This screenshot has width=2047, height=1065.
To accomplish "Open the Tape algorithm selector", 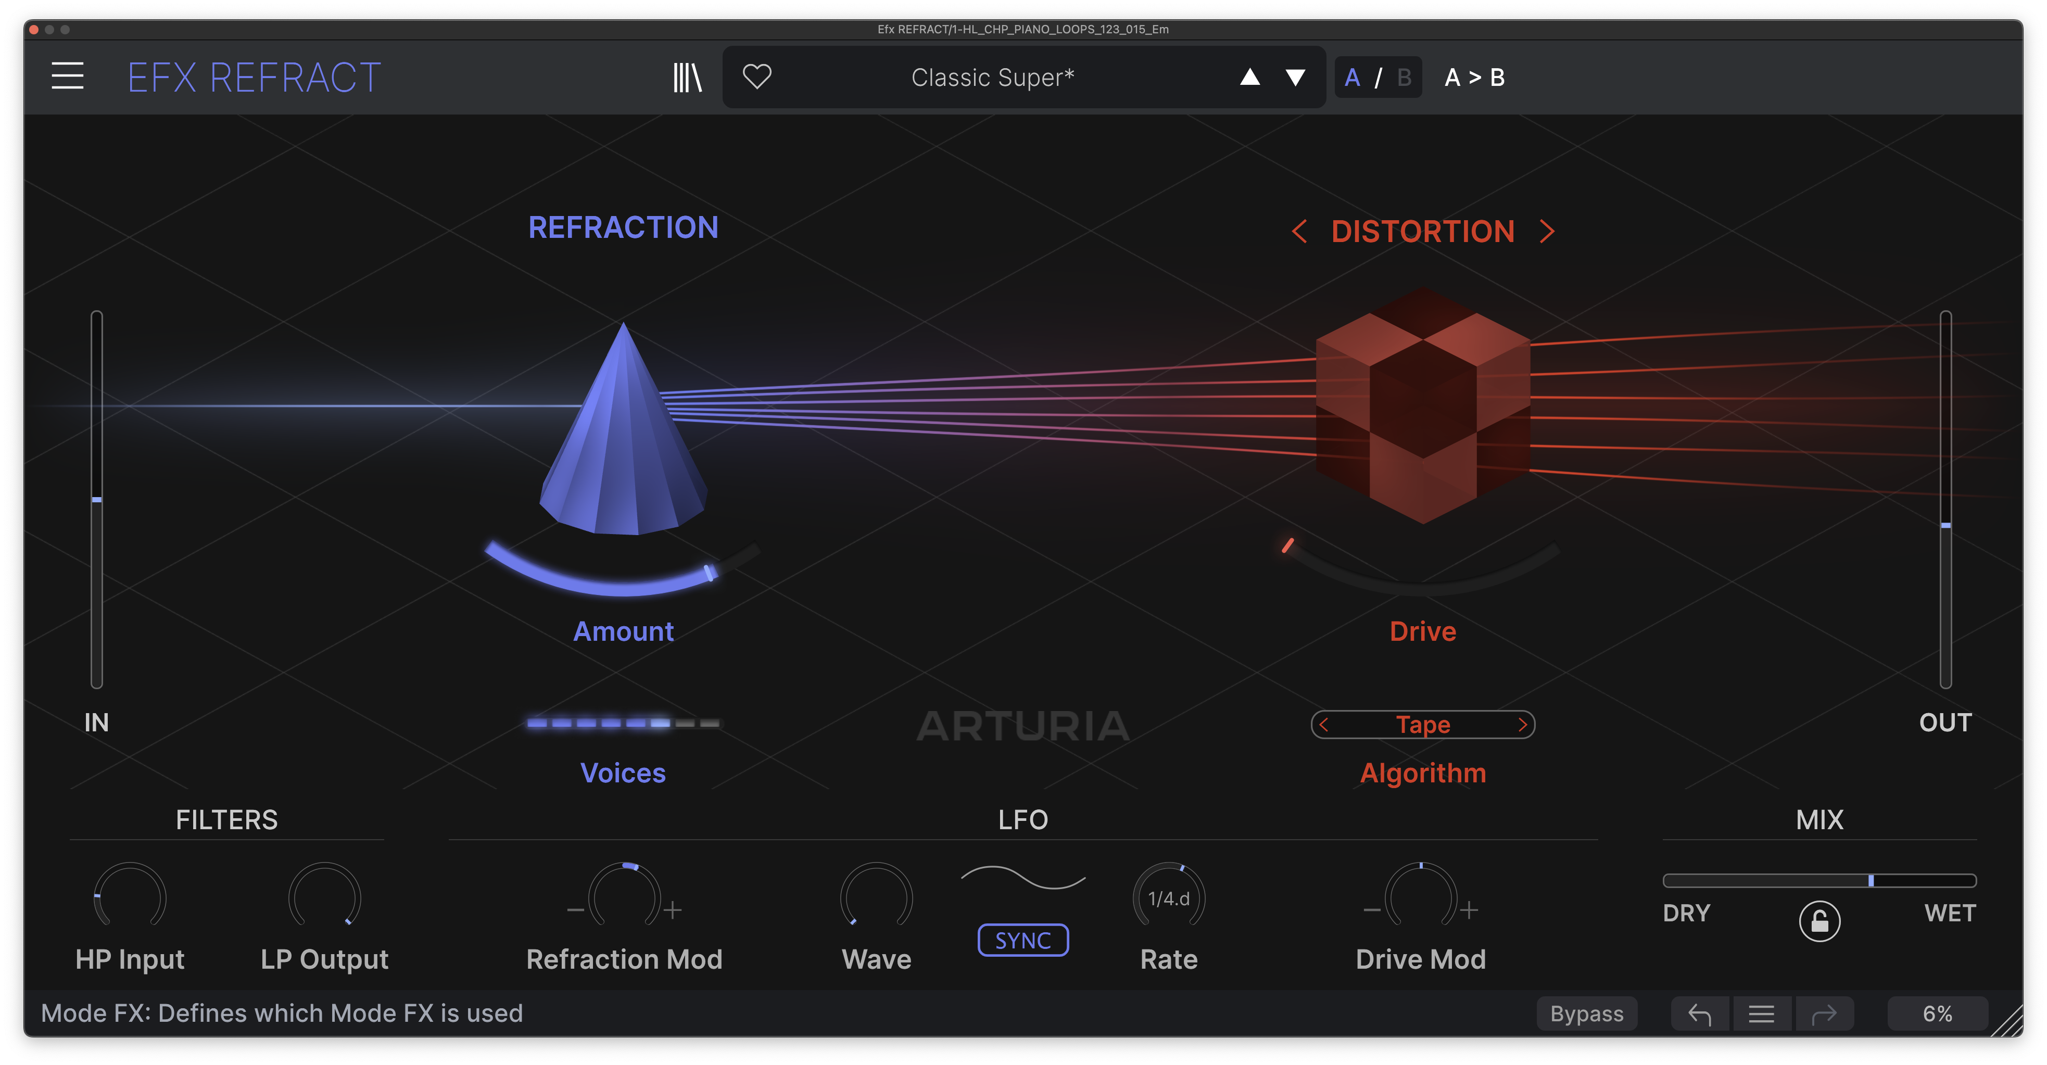I will pyautogui.click(x=1422, y=725).
